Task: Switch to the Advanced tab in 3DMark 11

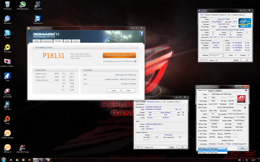Action: [x=47, y=41]
